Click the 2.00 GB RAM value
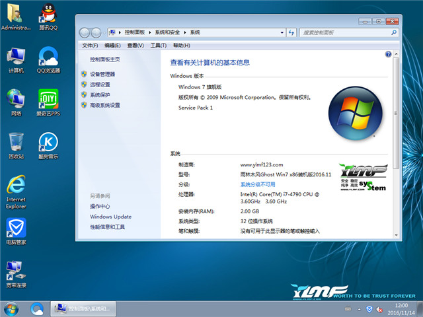The width and height of the screenshot is (423, 317). 250,211
